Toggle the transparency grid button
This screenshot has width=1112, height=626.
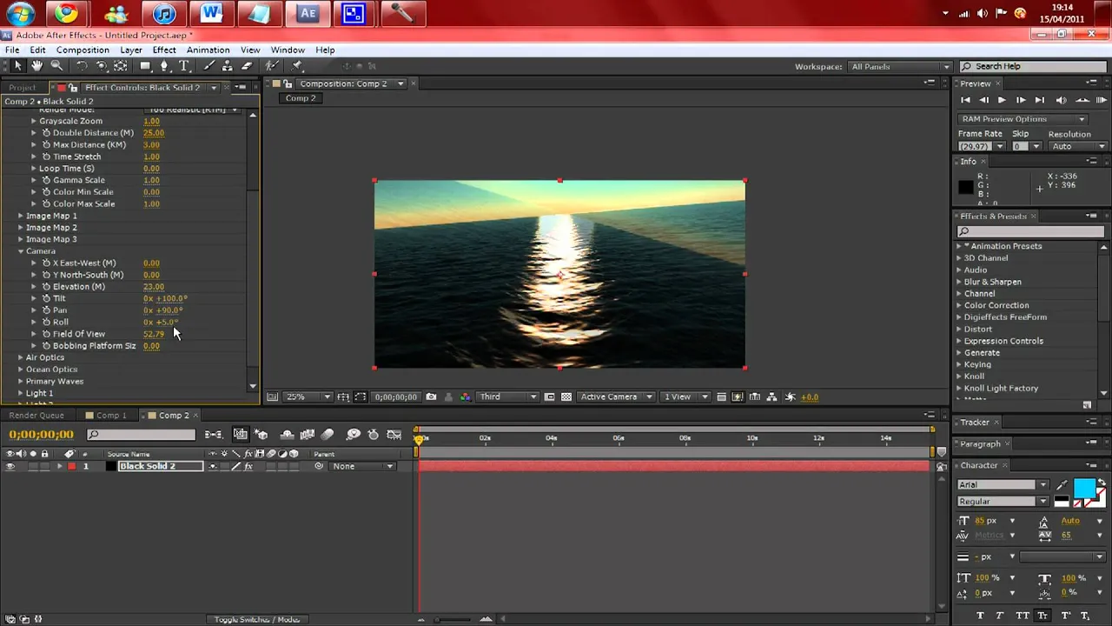566,397
